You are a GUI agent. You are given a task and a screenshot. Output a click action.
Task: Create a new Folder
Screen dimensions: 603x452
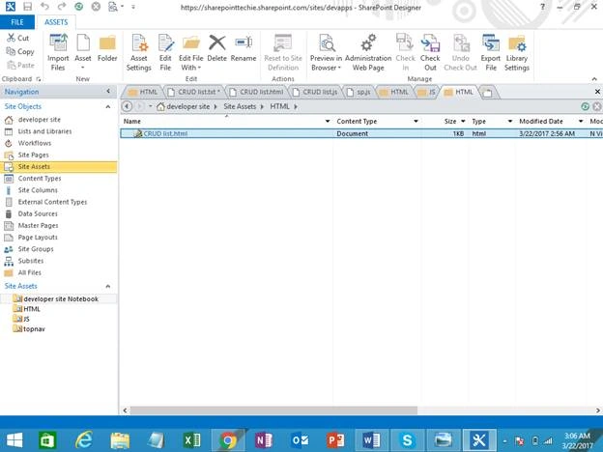point(107,49)
